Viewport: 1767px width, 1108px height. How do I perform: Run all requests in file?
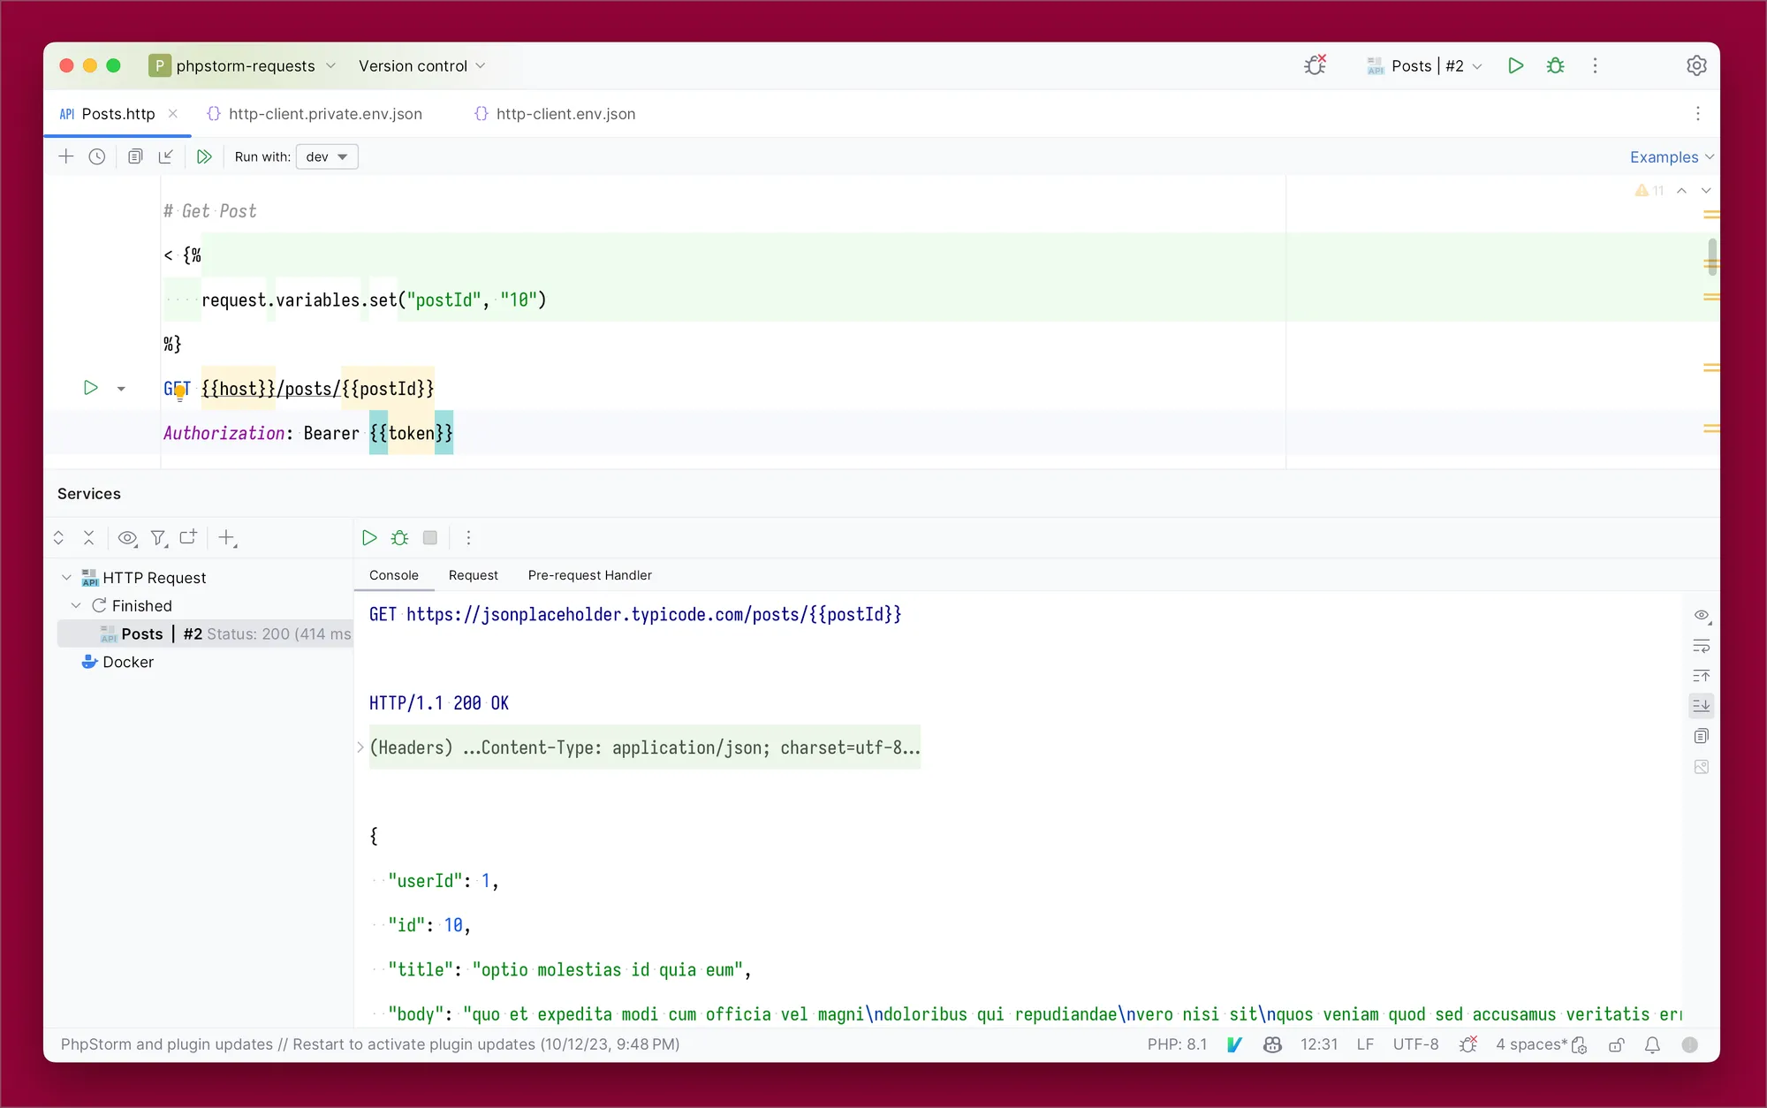(204, 156)
